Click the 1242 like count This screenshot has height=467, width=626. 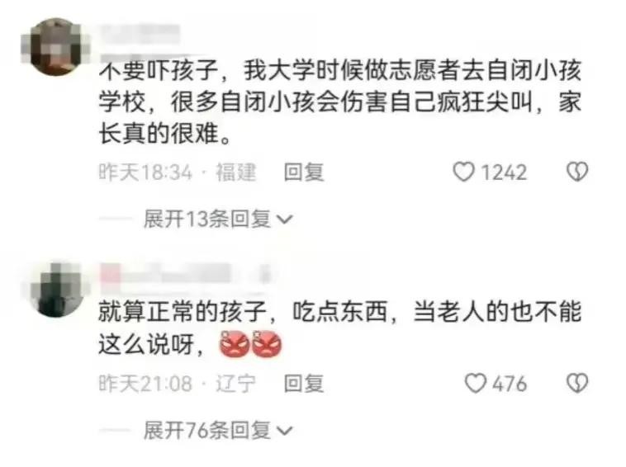click(x=504, y=172)
